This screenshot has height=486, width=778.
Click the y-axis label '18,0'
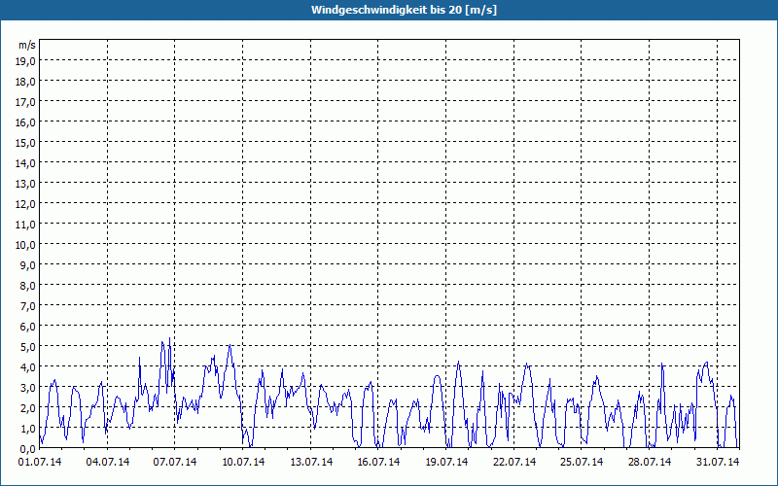point(27,82)
